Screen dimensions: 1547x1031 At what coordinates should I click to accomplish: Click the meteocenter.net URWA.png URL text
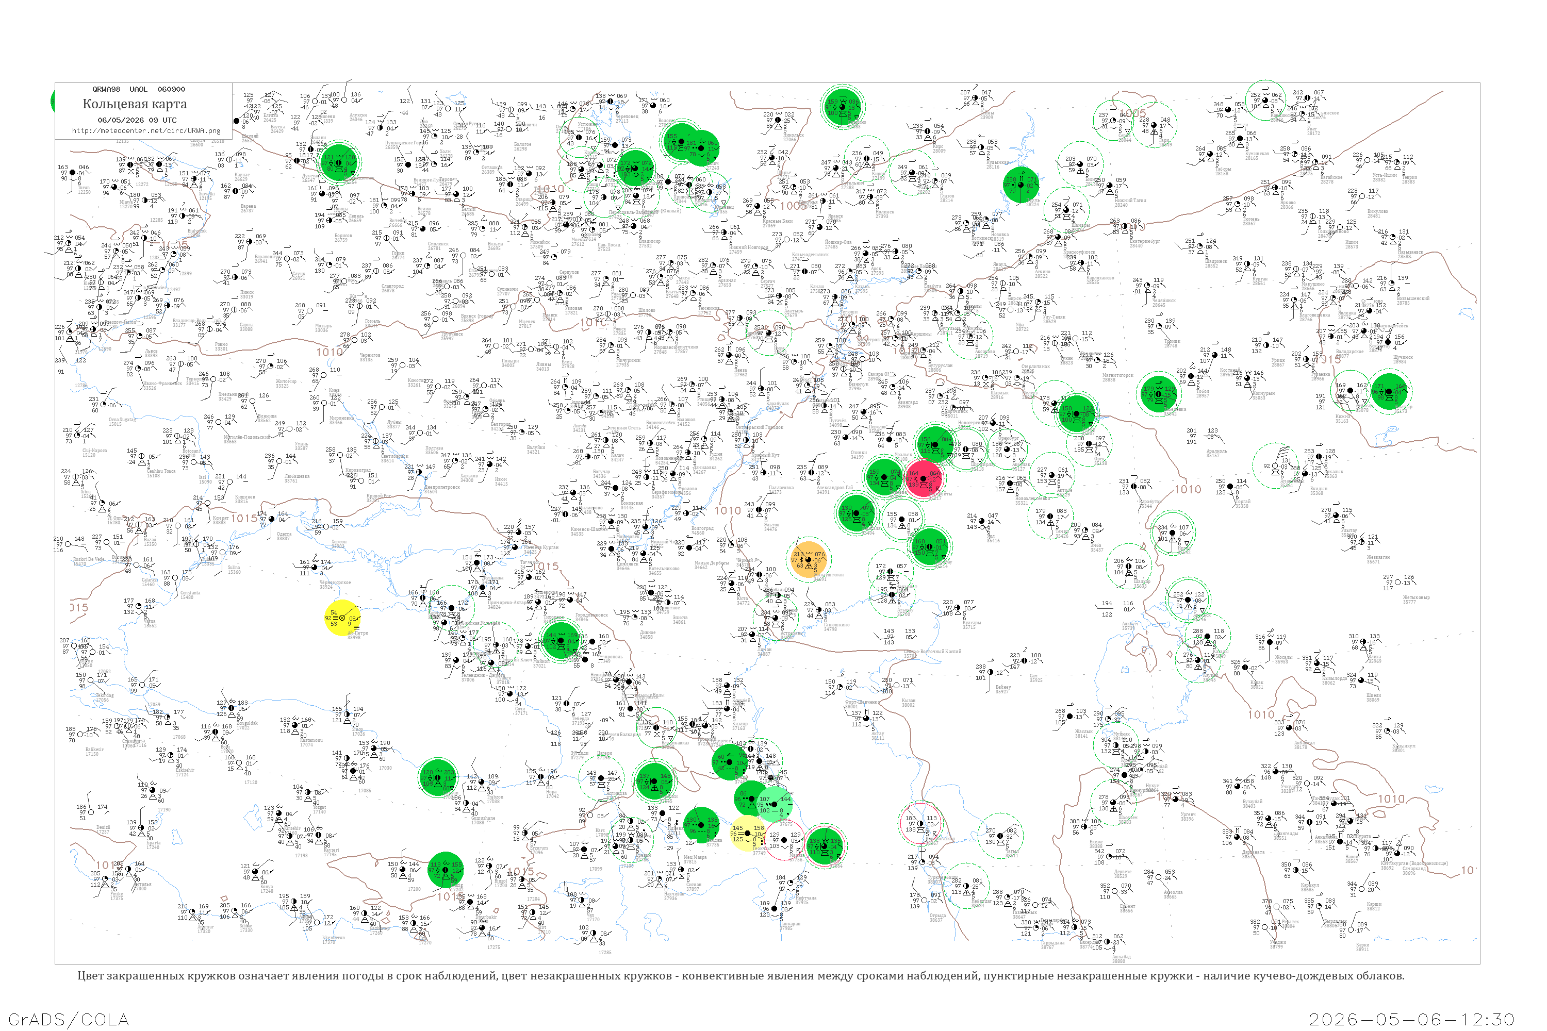click(x=146, y=130)
